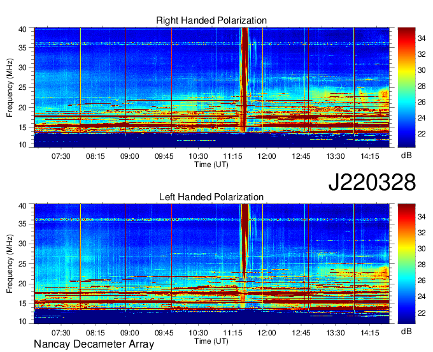This screenshot has height=352, width=433.
Task: Click the 34 dB value on the upper colorbar
Action: [422, 38]
